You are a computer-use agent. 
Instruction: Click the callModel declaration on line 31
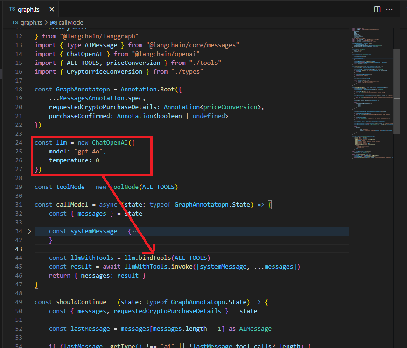tap(72, 204)
